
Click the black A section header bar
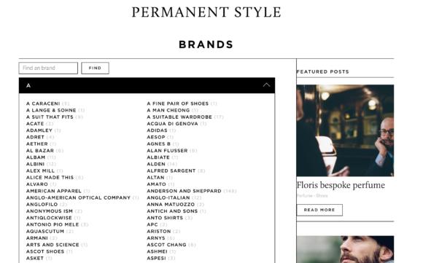(x=147, y=85)
